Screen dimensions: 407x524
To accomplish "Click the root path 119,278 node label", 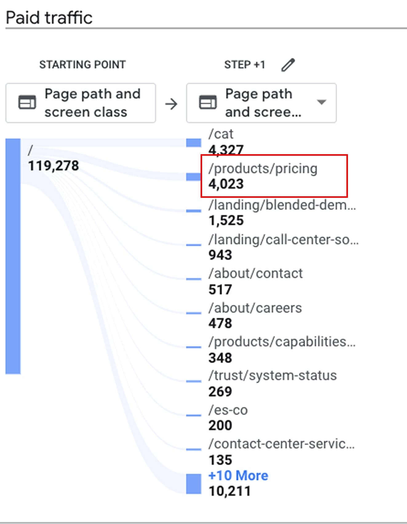I will click(x=53, y=166).
